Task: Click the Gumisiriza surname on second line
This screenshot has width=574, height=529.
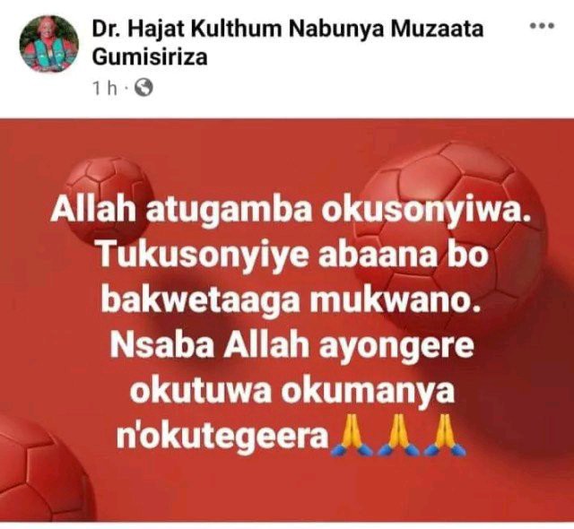Action: click(150, 57)
